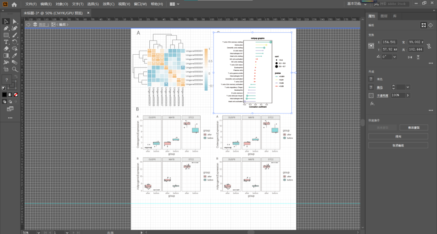The image size is (437, 234).
Task: Click fill color swatch in Appearance
Action: coord(371,79)
